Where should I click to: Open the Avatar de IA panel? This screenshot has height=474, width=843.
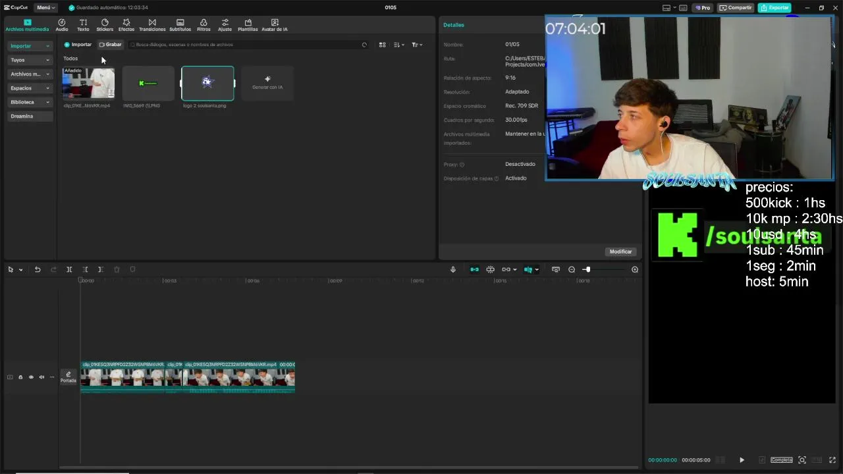[x=275, y=25]
